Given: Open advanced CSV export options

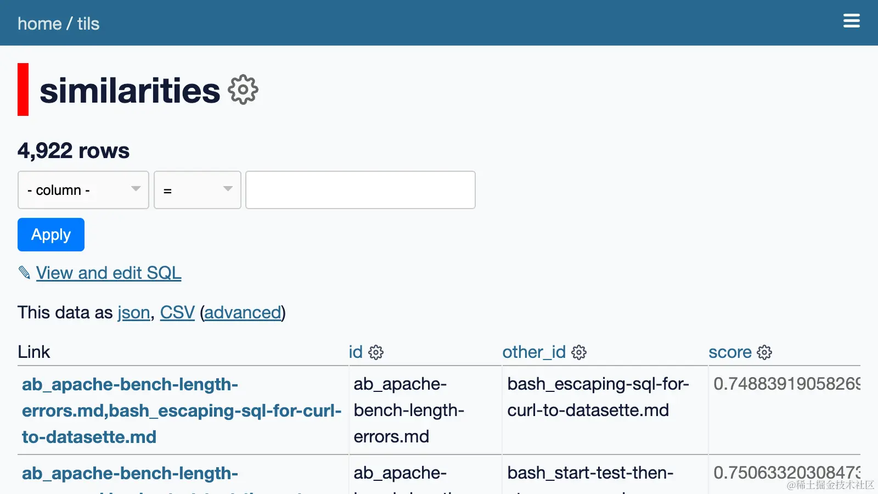Looking at the screenshot, I should (x=243, y=312).
